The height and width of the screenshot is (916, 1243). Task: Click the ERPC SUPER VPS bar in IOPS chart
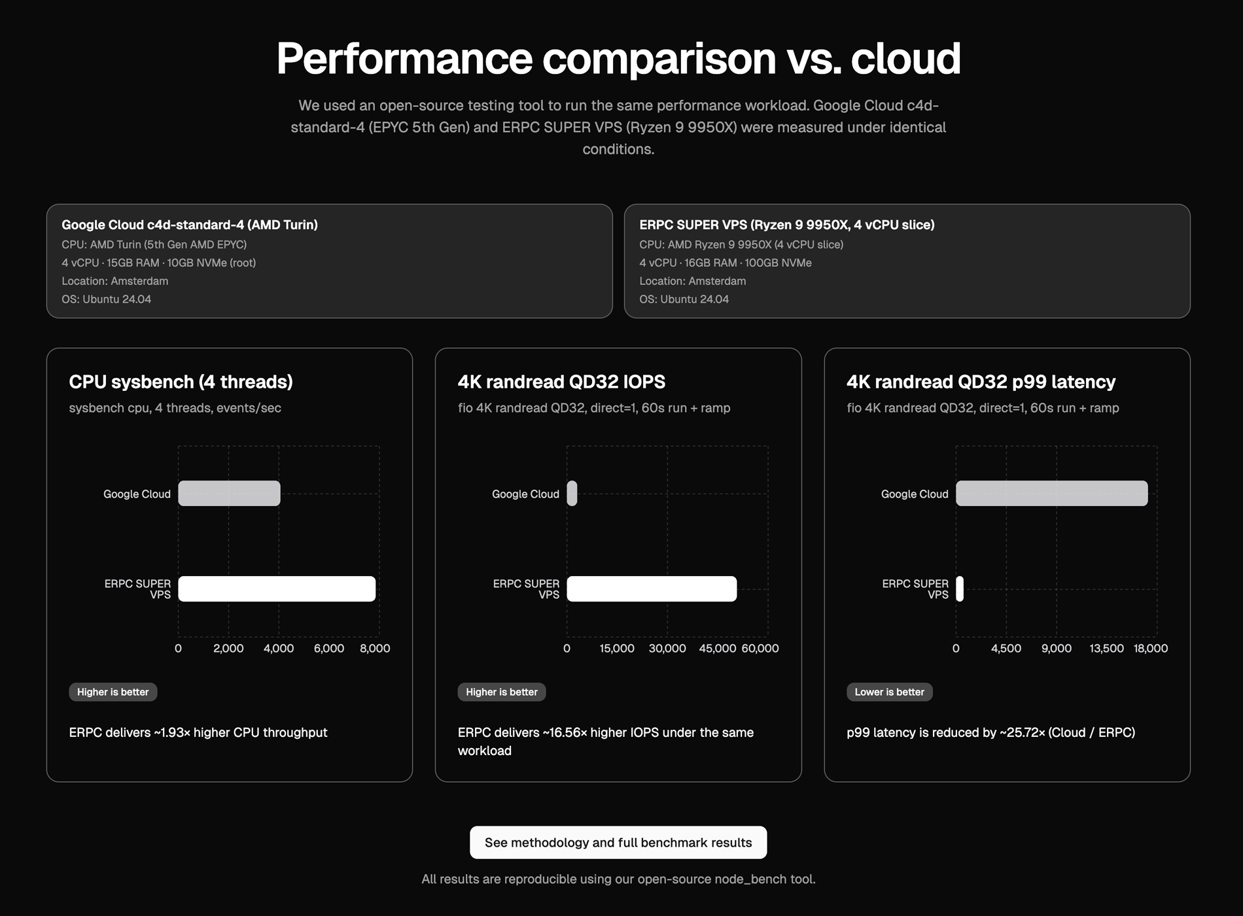[x=651, y=588]
